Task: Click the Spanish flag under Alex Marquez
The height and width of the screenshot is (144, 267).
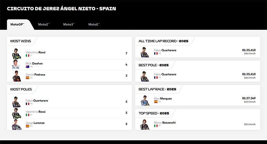Action: [156, 102]
